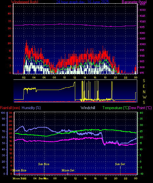Screen dimensions: 153x183
Task: Click the 1020 value on barometer axis
Action: tap(142, 21)
